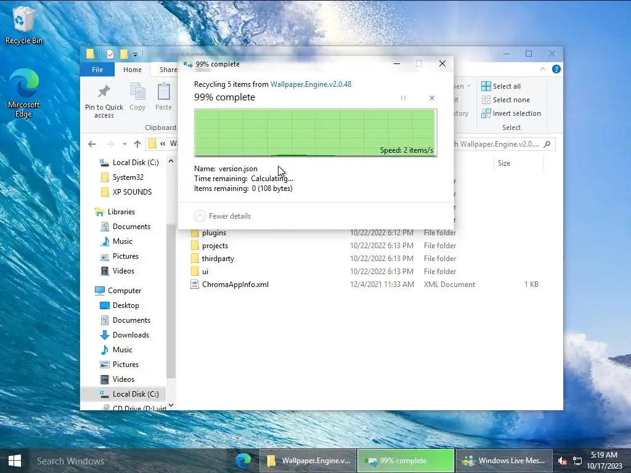631x473 pixels.
Task: Go up one folder level arrow
Action: click(137, 144)
